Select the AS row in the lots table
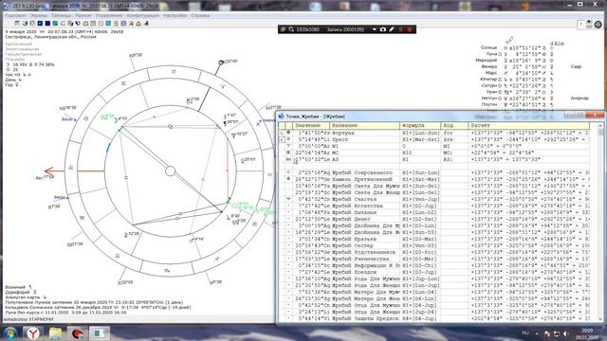 (434, 159)
